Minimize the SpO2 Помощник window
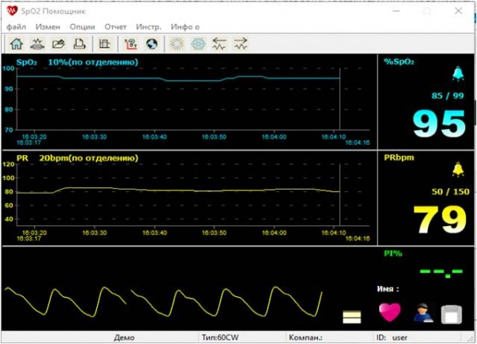Screen dimensions: 477x344 pos(396,11)
